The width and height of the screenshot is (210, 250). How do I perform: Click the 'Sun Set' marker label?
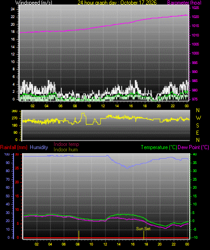point(143,229)
